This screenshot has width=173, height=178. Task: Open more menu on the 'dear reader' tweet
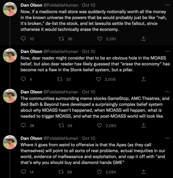(168, 51)
